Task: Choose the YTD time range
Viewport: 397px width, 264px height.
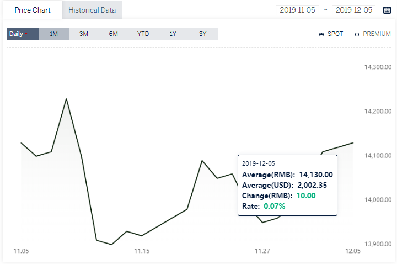Action: (x=143, y=34)
